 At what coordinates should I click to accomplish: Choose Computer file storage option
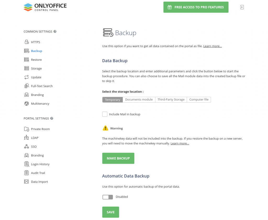click(x=199, y=100)
